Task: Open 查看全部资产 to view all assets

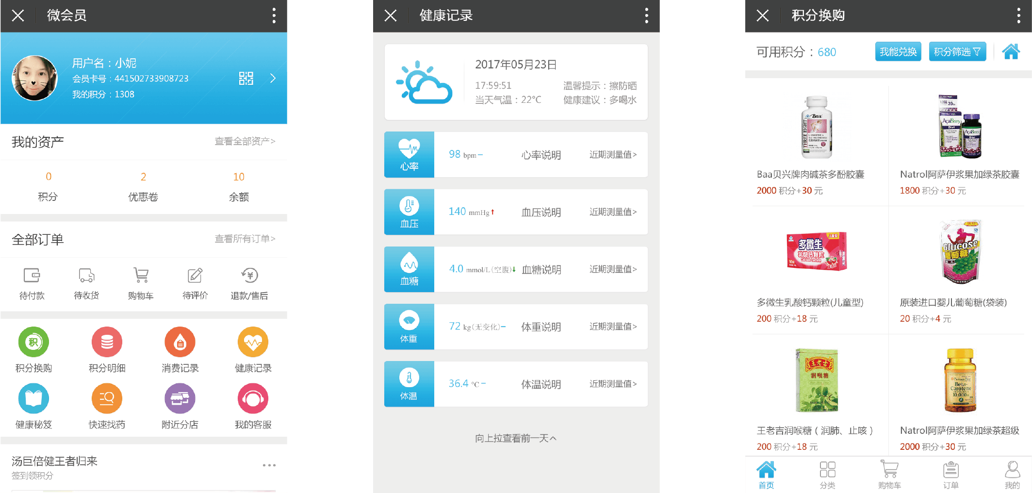Action: 245,141
